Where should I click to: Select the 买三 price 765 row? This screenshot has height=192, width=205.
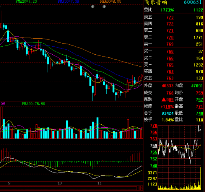(x=173, y=65)
